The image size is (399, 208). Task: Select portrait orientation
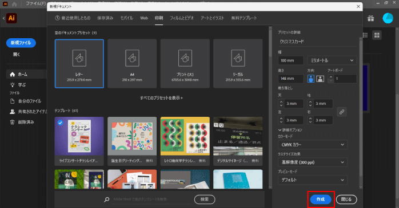(x=311, y=79)
